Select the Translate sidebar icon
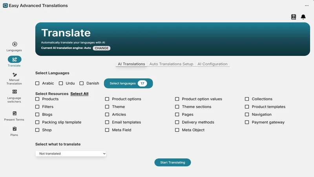Image resolution: width=314 pixels, height=177 pixels. tap(15, 59)
